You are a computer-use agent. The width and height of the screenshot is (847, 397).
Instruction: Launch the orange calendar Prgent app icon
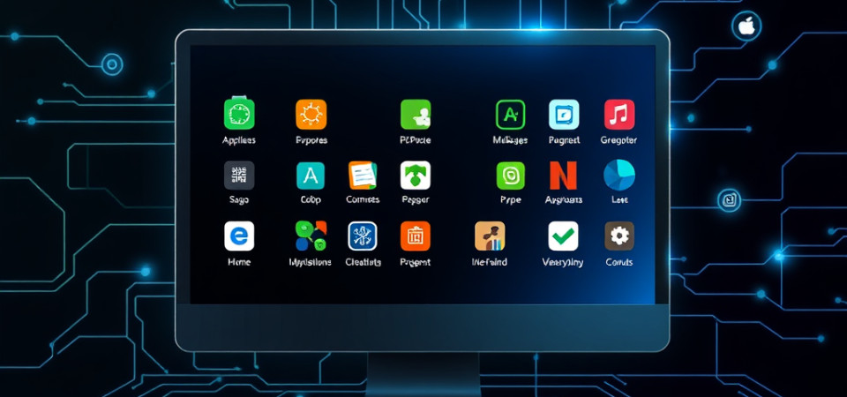[416, 236]
